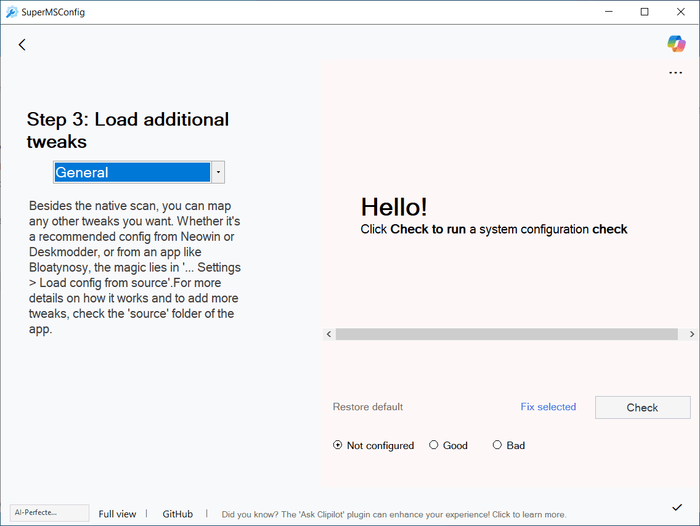Click the Ask Clipilot tip message

(x=394, y=514)
